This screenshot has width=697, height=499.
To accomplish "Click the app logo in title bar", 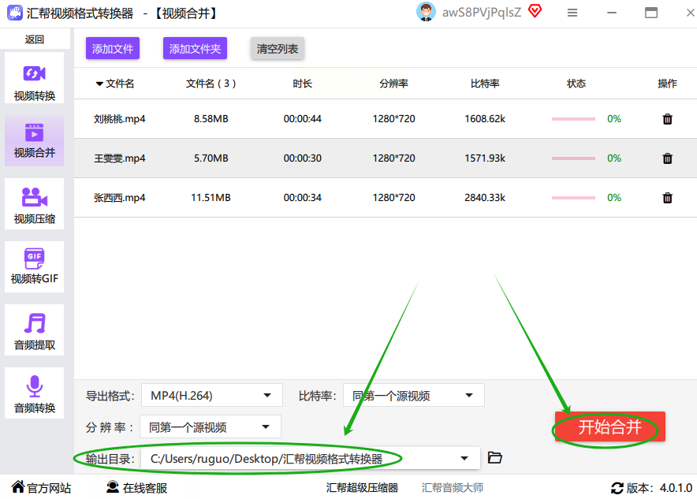I will coord(15,13).
